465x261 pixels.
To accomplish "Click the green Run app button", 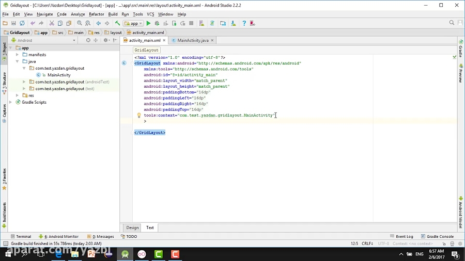I will [x=148, y=23].
